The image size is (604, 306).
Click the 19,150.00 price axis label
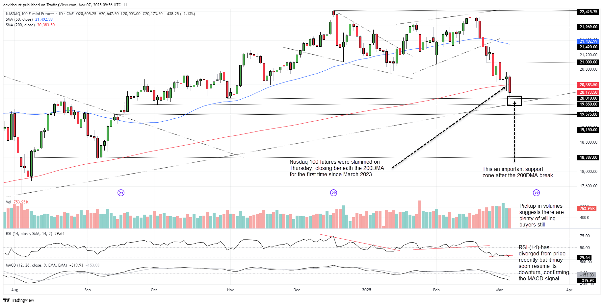(589, 130)
